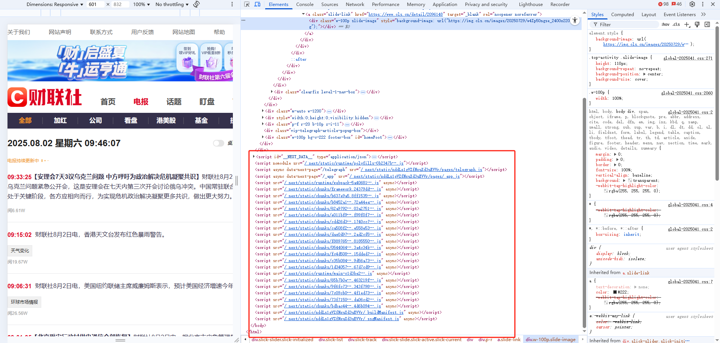Open device toolbar more options menu
This screenshot has height=343, width=720.
(x=232, y=4)
